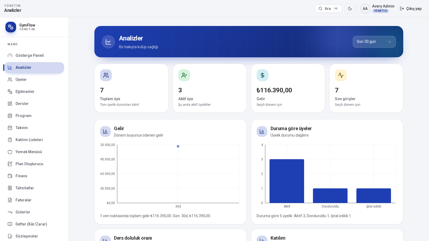The height and width of the screenshot is (241, 429).
Task: Click the Duruma göre üyeler chart icon
Action: click(x=262, y=131)
